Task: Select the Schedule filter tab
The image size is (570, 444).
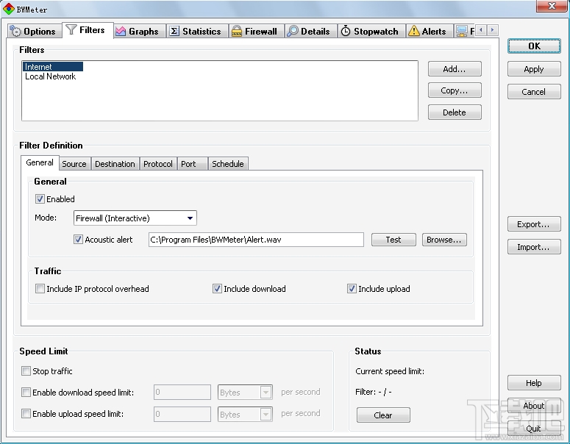Action: point(228,164)
